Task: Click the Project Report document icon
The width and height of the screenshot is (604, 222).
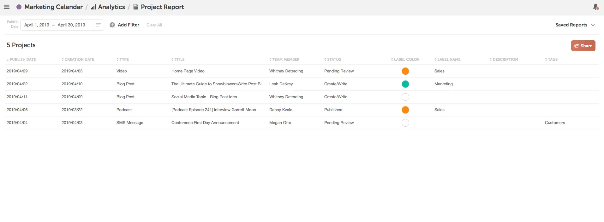Action: (x=136, y=7)
